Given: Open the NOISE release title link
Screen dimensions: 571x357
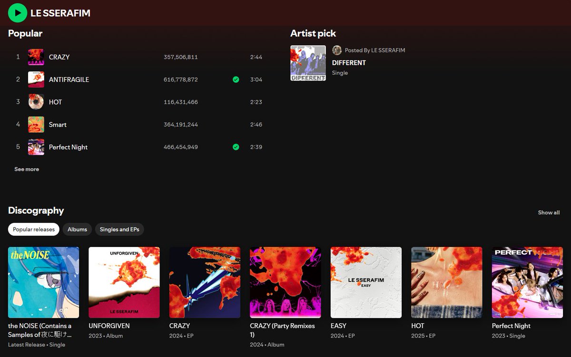Looking at the screenshot, I should click(x=40, y=330).
